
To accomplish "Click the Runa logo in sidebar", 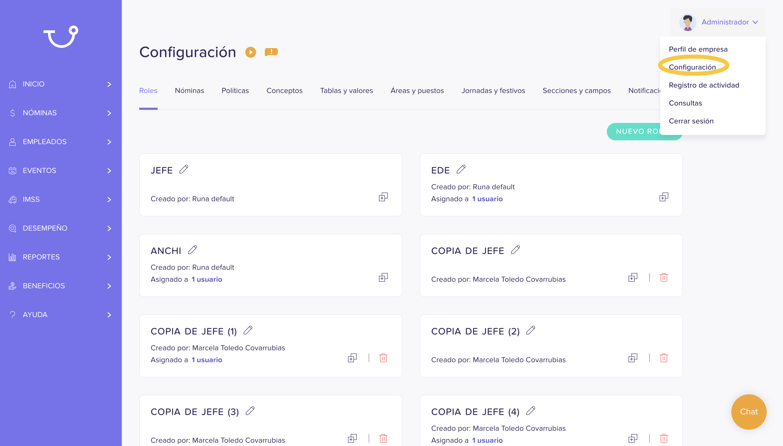I will point(61,36).
